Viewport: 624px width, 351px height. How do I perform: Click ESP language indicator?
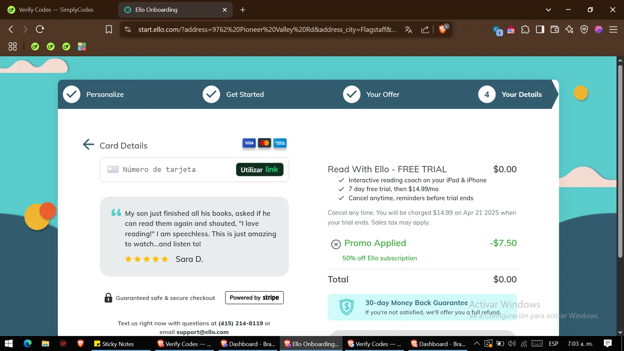coord(554,344)
